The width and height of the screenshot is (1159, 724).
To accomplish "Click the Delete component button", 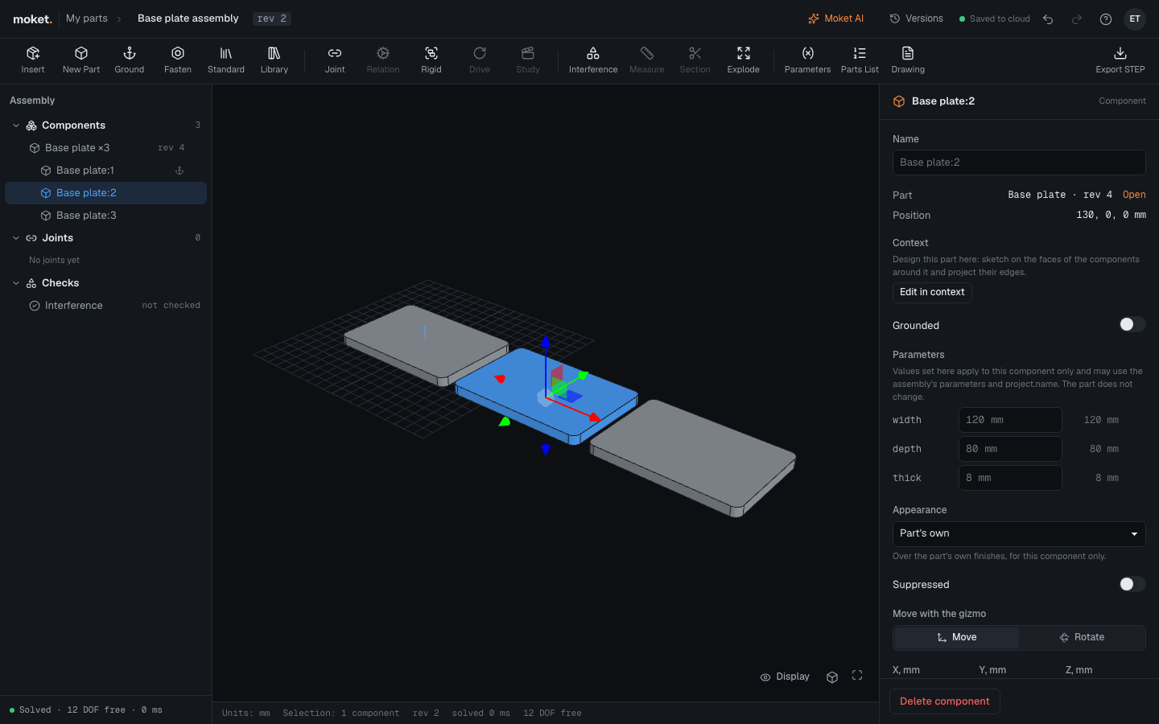I will [x=945, y=701].
